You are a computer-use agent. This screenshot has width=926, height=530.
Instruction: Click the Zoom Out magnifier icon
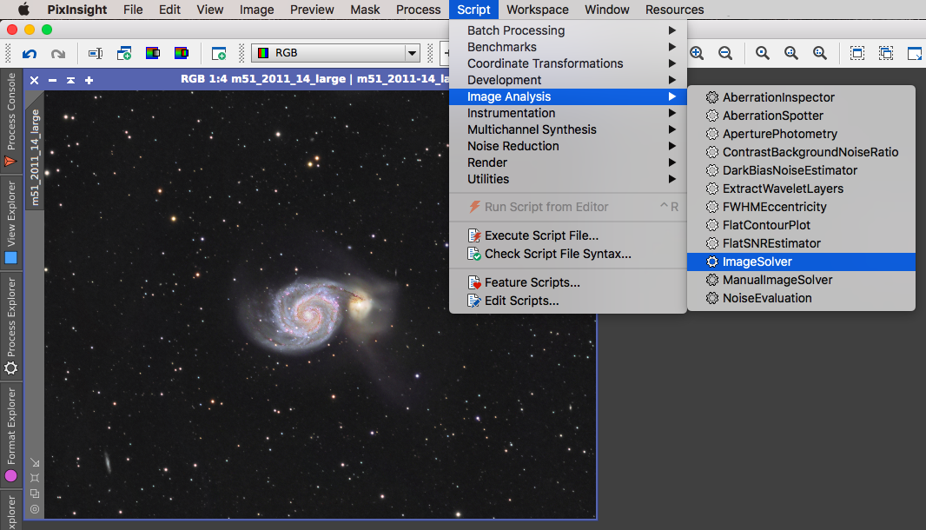tap(725, 54)
